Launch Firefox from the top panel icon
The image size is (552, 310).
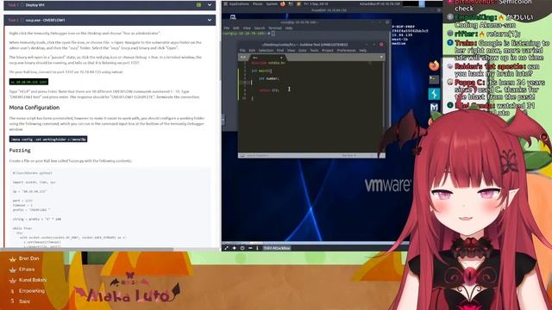click(283, 4)
